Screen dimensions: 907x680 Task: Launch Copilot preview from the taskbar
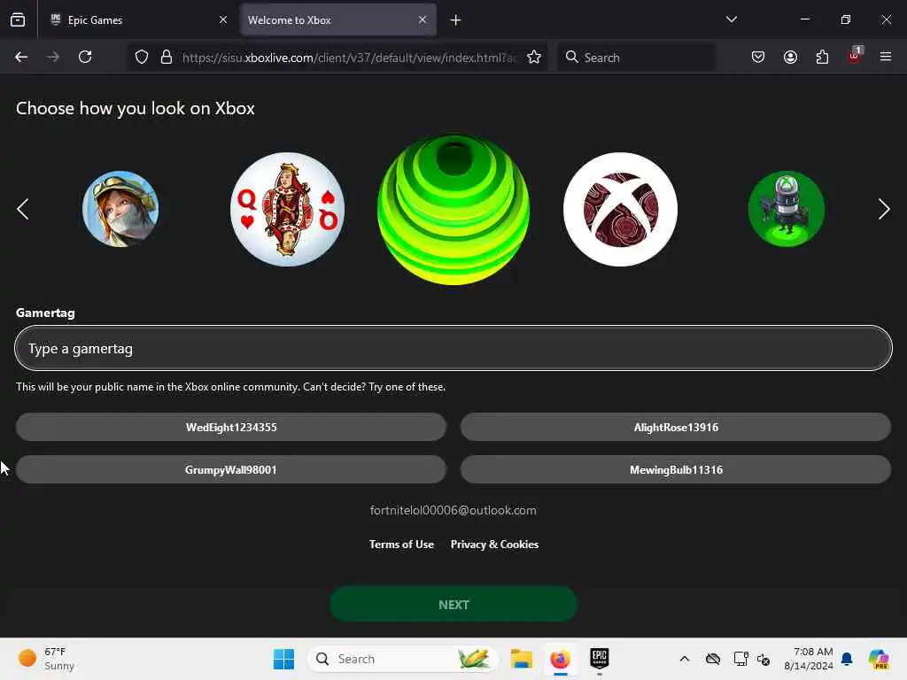pos(879,659)
